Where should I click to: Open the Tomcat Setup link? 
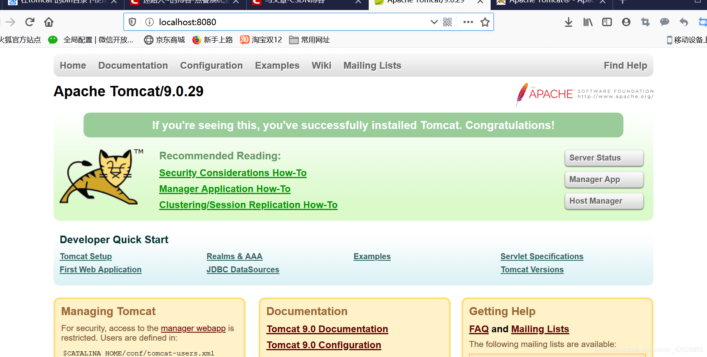(x=86, y=256)
